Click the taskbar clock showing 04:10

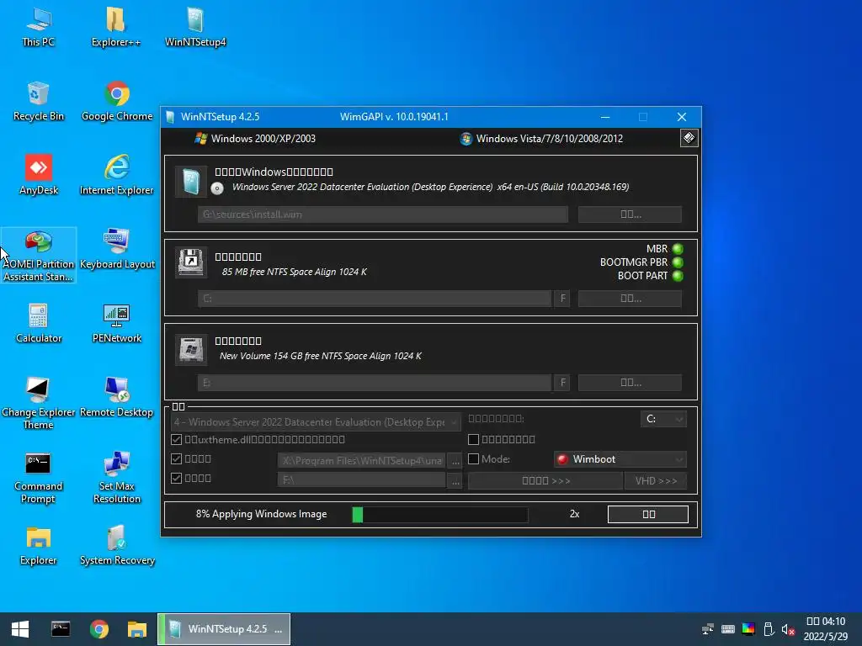(x=826, y=629)
